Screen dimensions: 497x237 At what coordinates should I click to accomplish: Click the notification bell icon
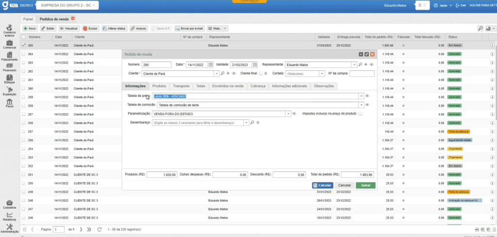pos(420,5)
